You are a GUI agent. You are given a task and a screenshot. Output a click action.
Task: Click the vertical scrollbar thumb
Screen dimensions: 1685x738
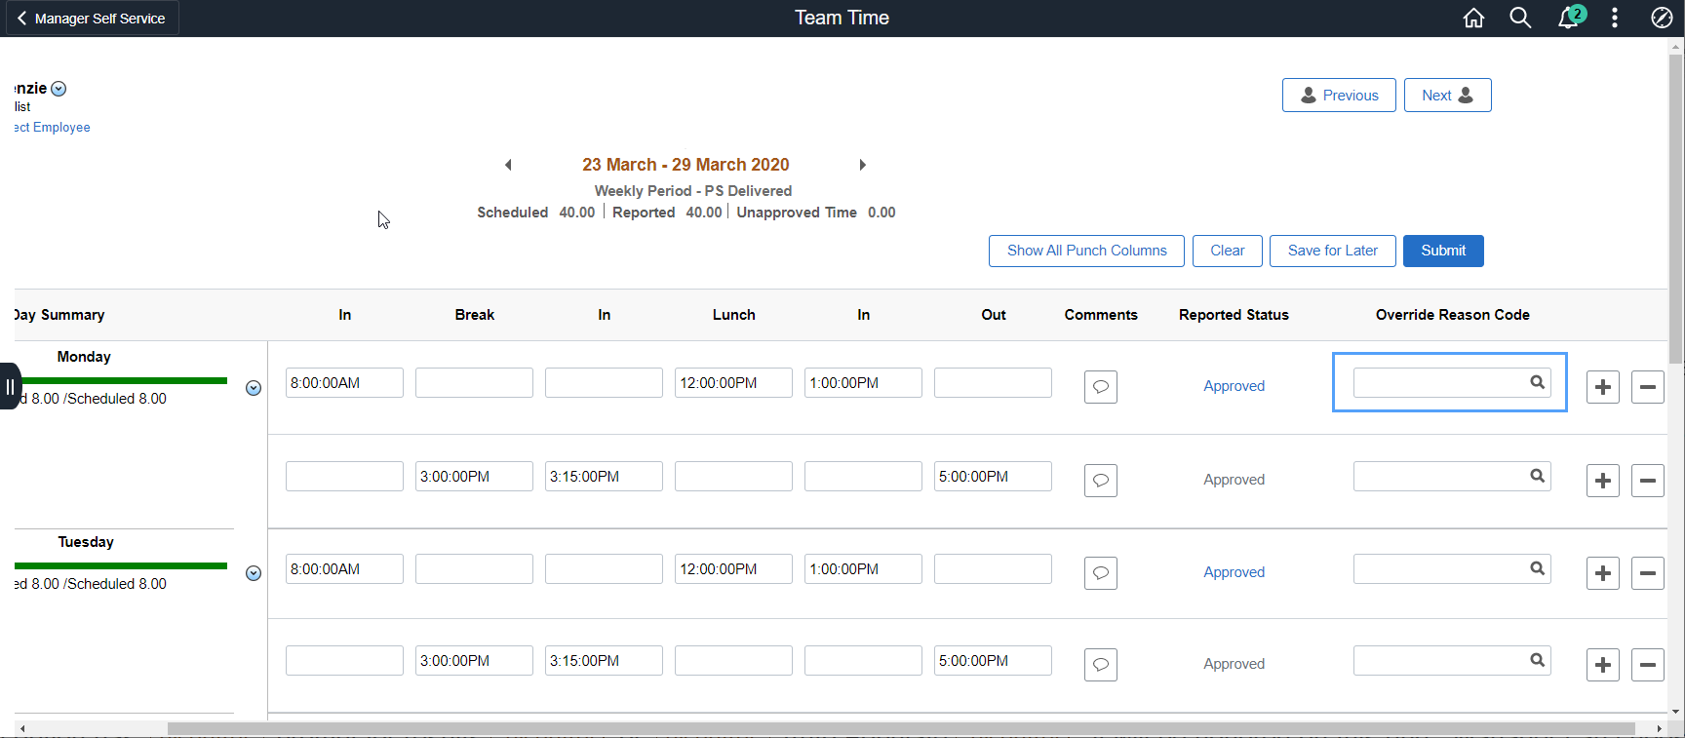pos(1676,209)
